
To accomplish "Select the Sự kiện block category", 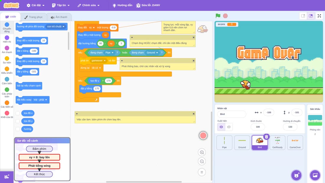I will (x=7, y=60).
